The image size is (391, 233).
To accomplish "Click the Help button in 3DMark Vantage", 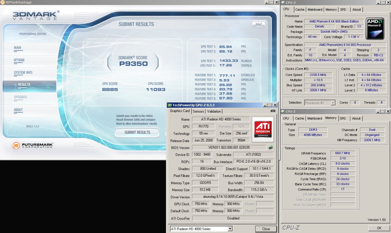I will click(x=258, y=24).
